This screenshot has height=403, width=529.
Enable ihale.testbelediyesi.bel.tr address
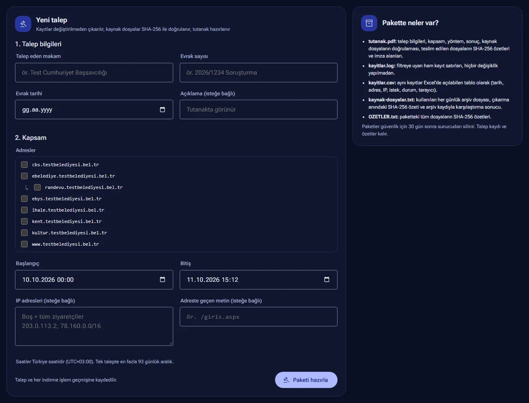point(24,210)
